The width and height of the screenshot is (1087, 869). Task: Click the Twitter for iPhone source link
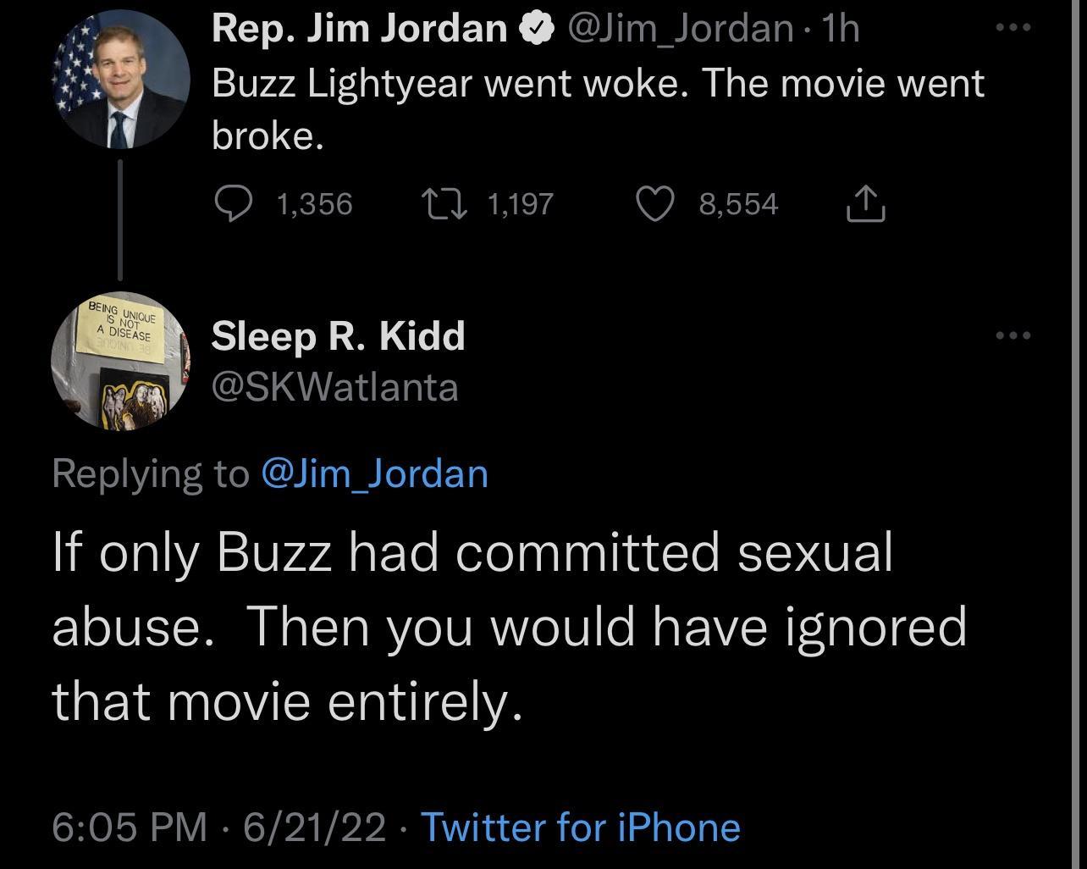pos(580,827)
